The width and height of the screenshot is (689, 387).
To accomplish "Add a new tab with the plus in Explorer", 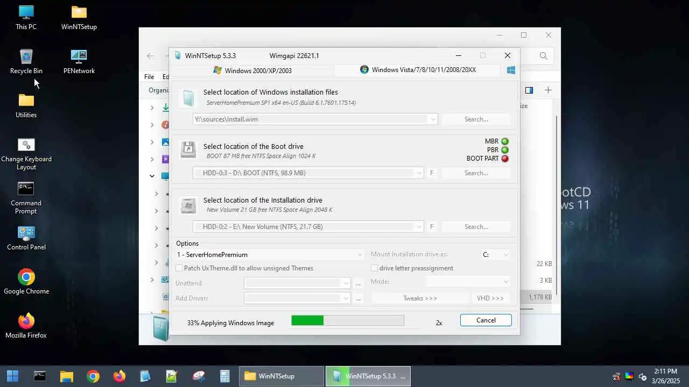I will pyautogui.click(x=548, y=90).
